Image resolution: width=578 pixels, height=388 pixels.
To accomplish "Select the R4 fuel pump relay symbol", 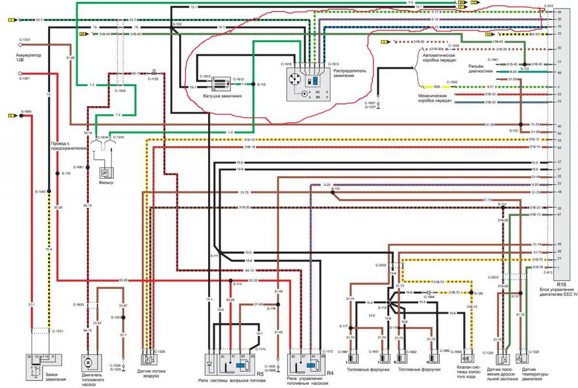I will click(307, 365).
